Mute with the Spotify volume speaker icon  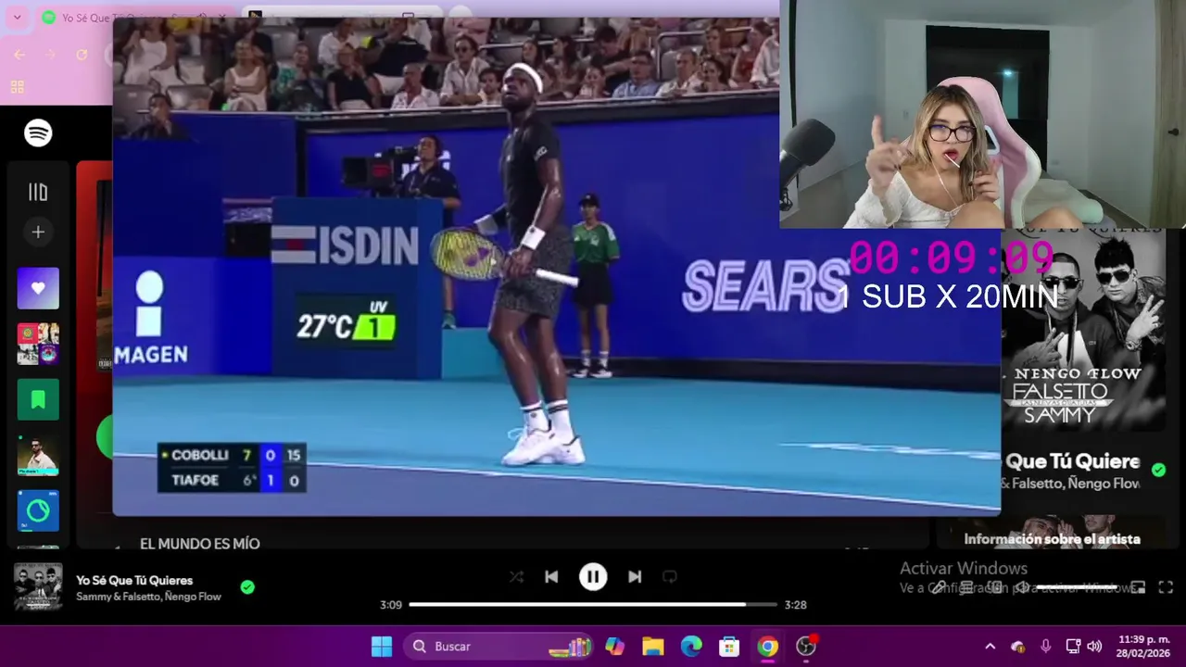[x=1022, y=587]
